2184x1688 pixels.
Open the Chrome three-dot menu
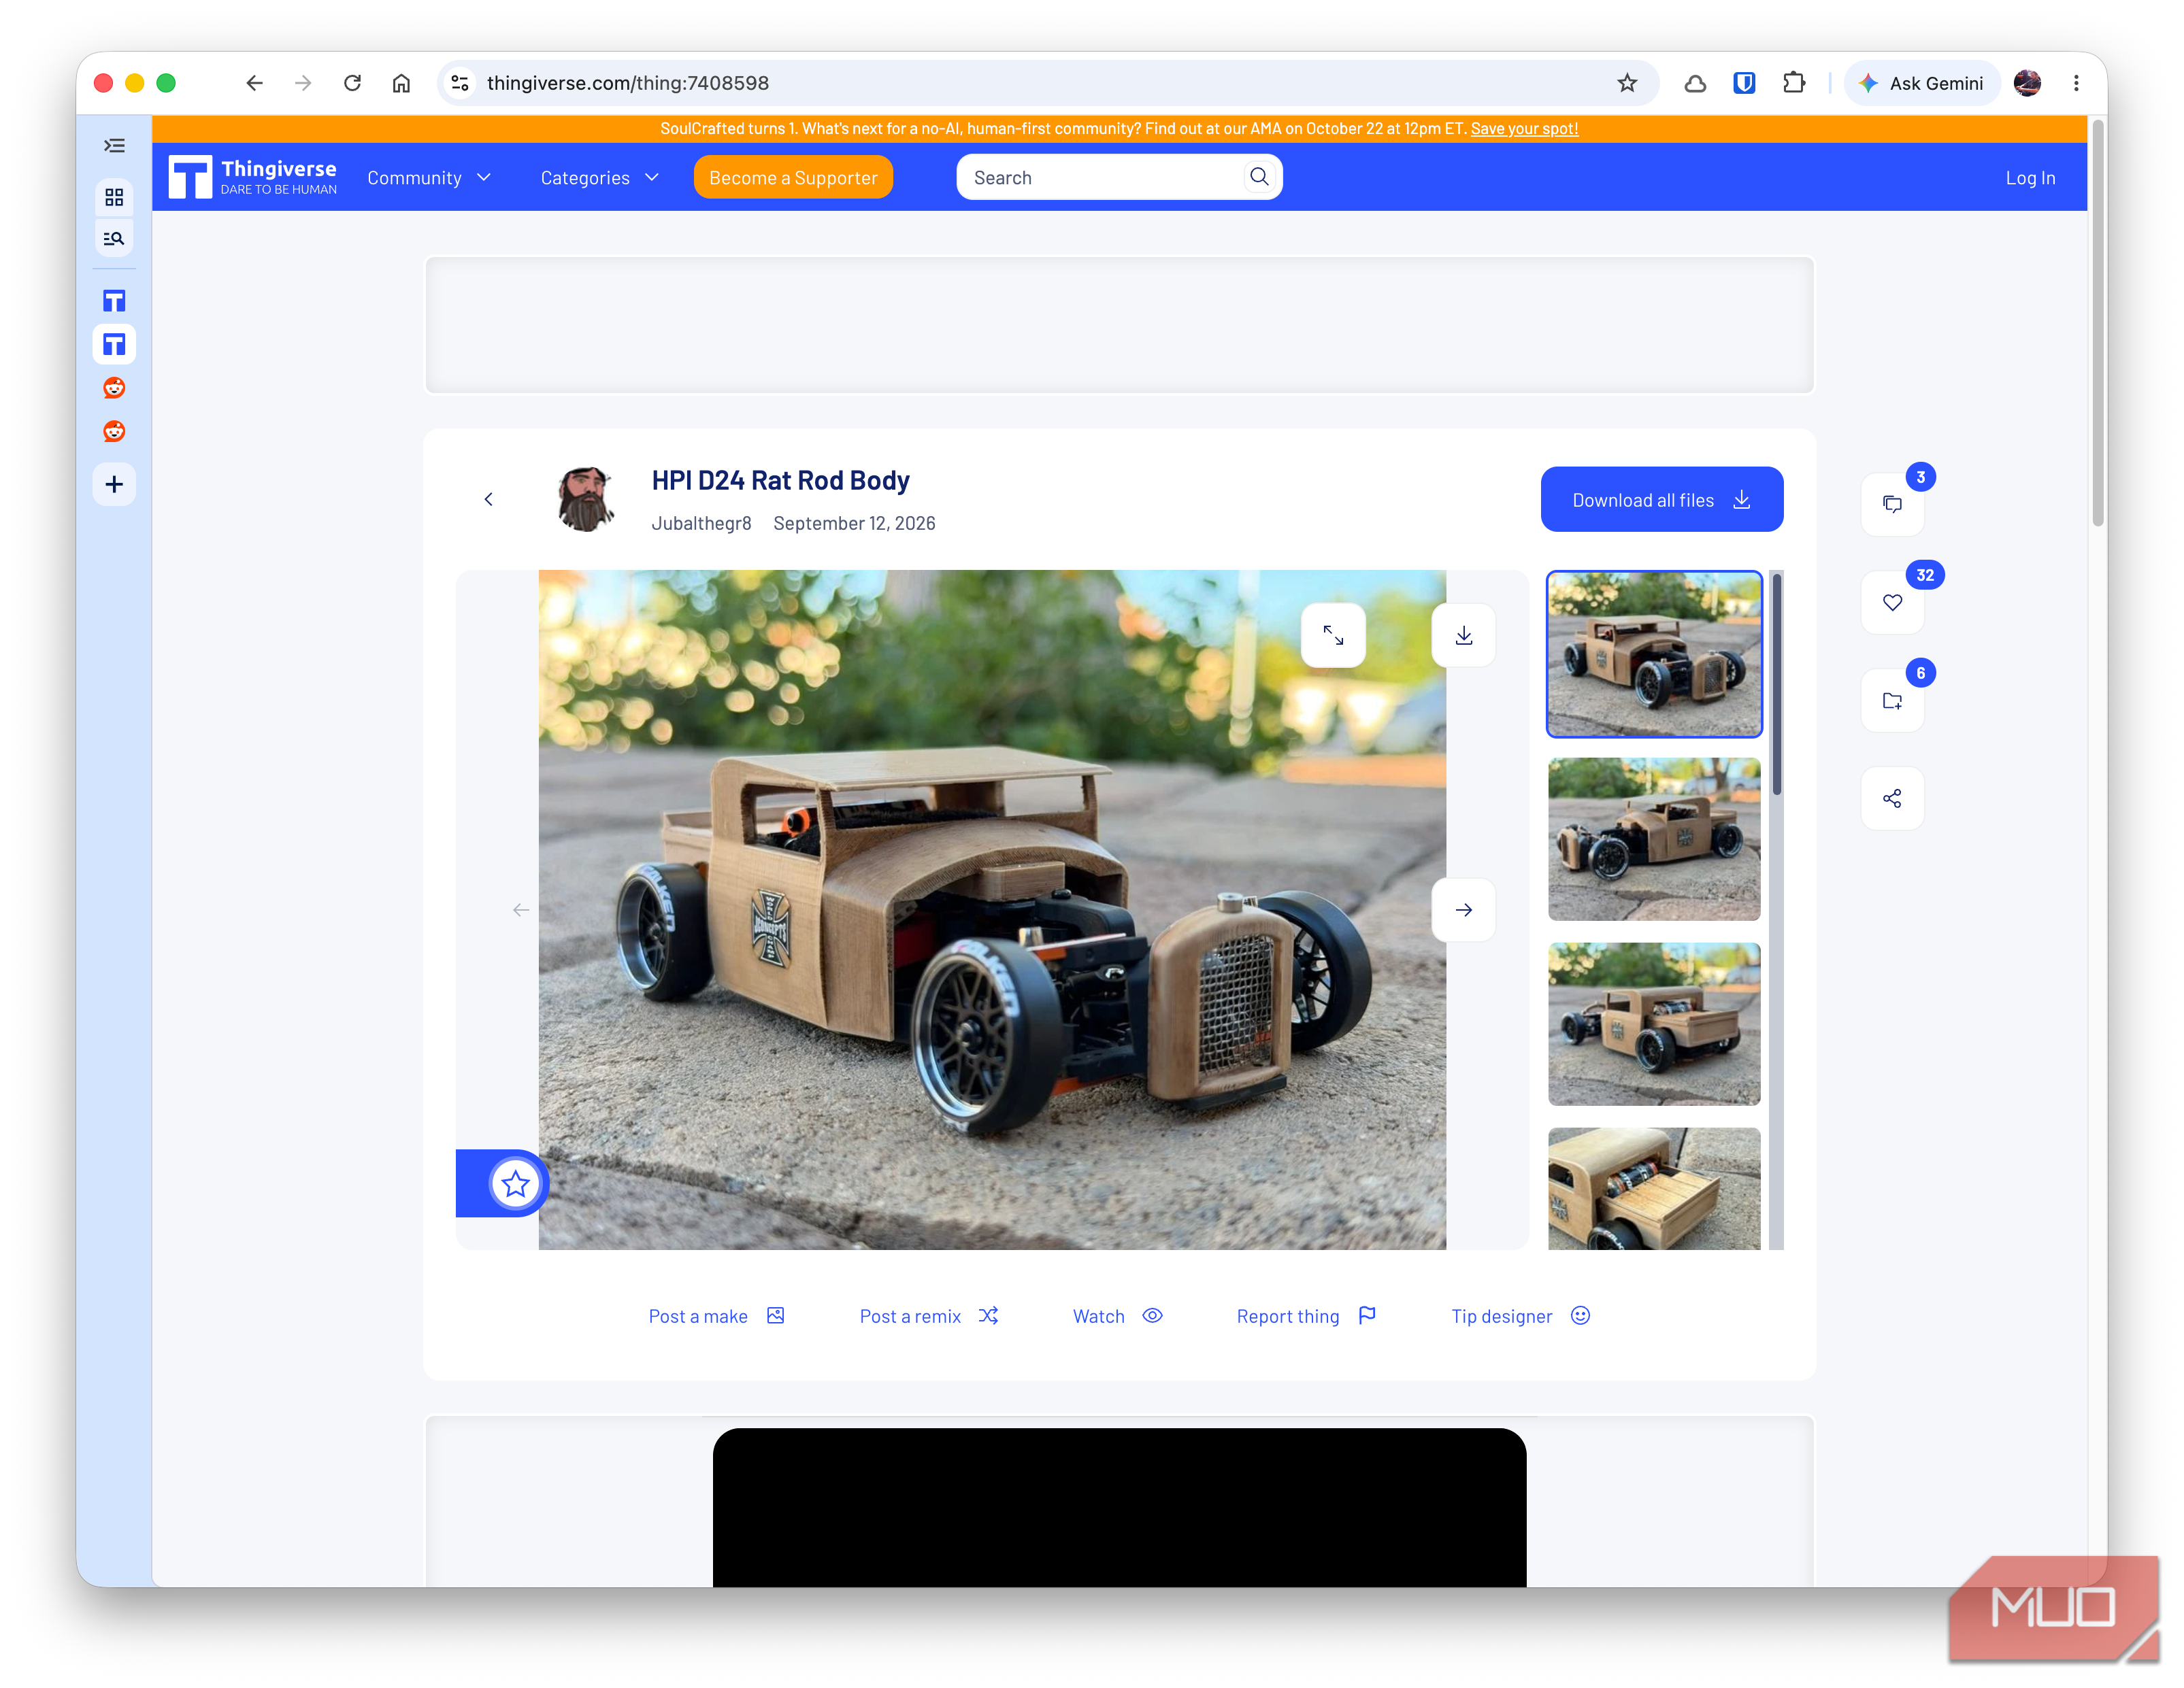coord(2076,83)
